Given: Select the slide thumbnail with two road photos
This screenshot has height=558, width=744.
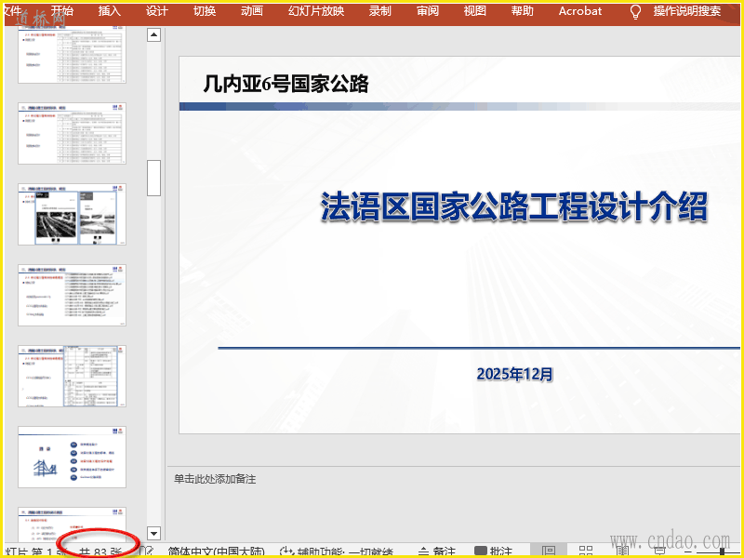Looking at the screenshot, I should click(x=73, y=215).
